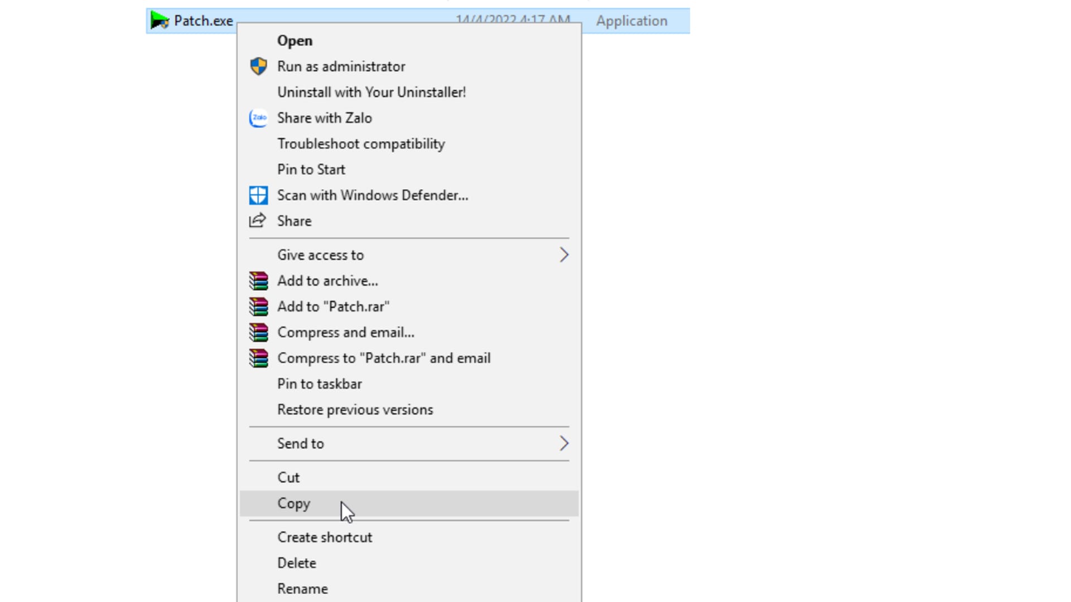Screen dimensions: 1071x602
Task: Click the Patch.exe file icon
Action: pyautogui.click(x=160, y=21)
